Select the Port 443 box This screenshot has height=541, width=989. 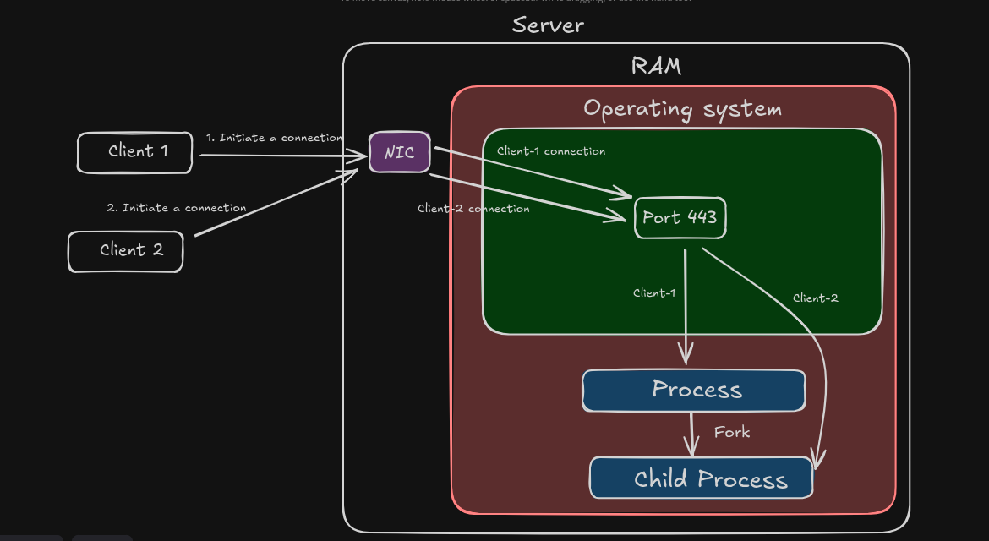click(680, 217)
